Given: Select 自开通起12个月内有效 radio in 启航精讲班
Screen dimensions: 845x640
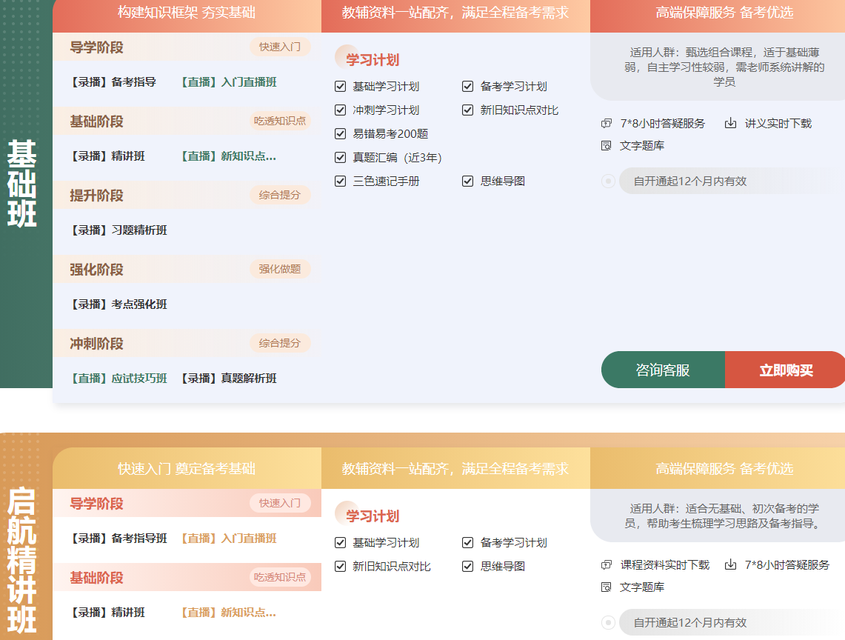Looking at the screenshot, I should 608,623.
